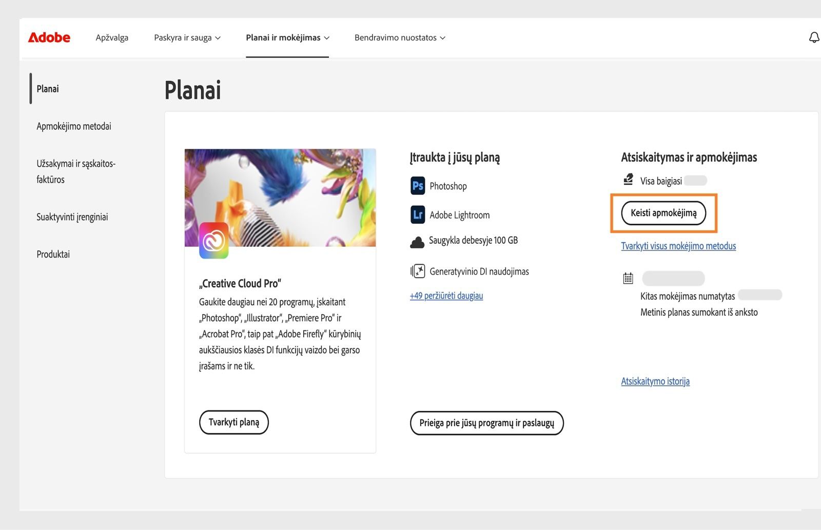The image size is (821, 530).
Task: Click Saugykla debesyje 100 GB text
Action: 474,240
